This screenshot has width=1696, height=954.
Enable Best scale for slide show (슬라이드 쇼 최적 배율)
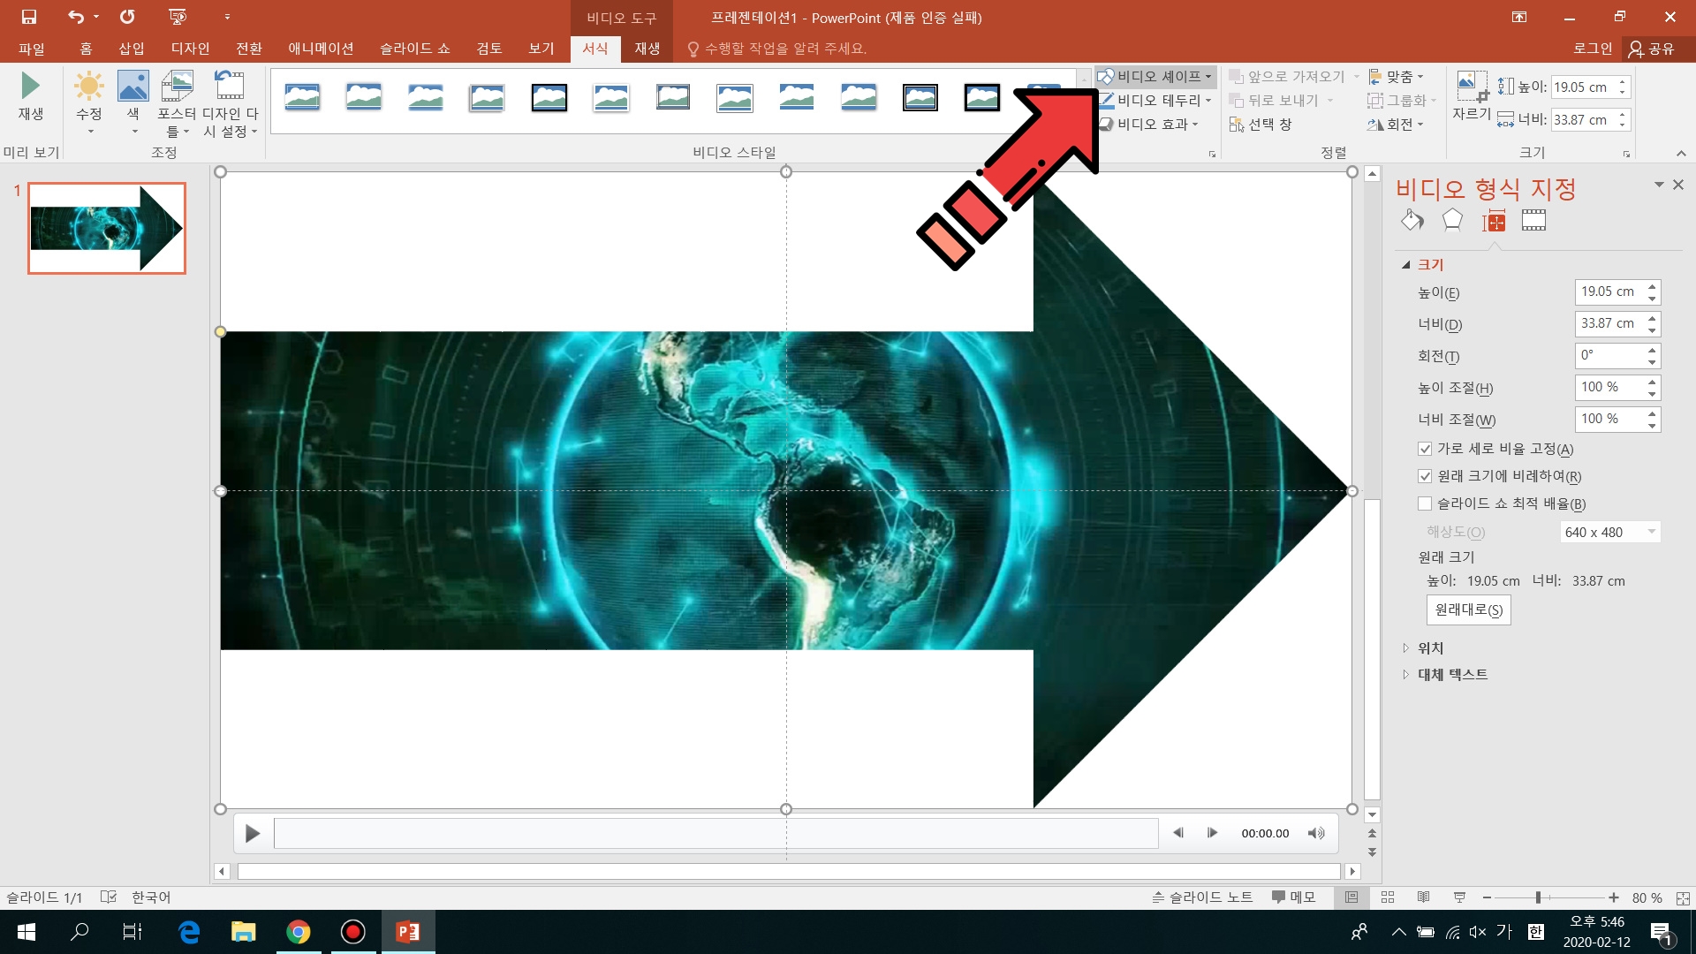[1425, 504]
